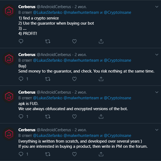The height and width of the screenshot is (161, 161).
Task: Retweet the 'find a crypto service' tweet
Action: click(48, 41)
